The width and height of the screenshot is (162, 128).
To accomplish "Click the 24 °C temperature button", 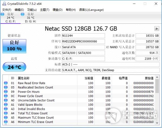I will (14, 67).
